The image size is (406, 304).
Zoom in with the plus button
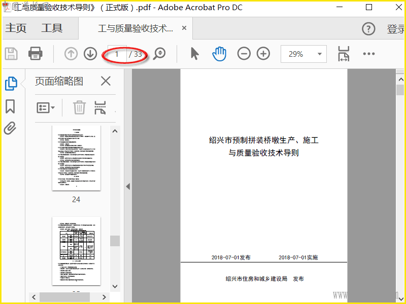[263, 54]
